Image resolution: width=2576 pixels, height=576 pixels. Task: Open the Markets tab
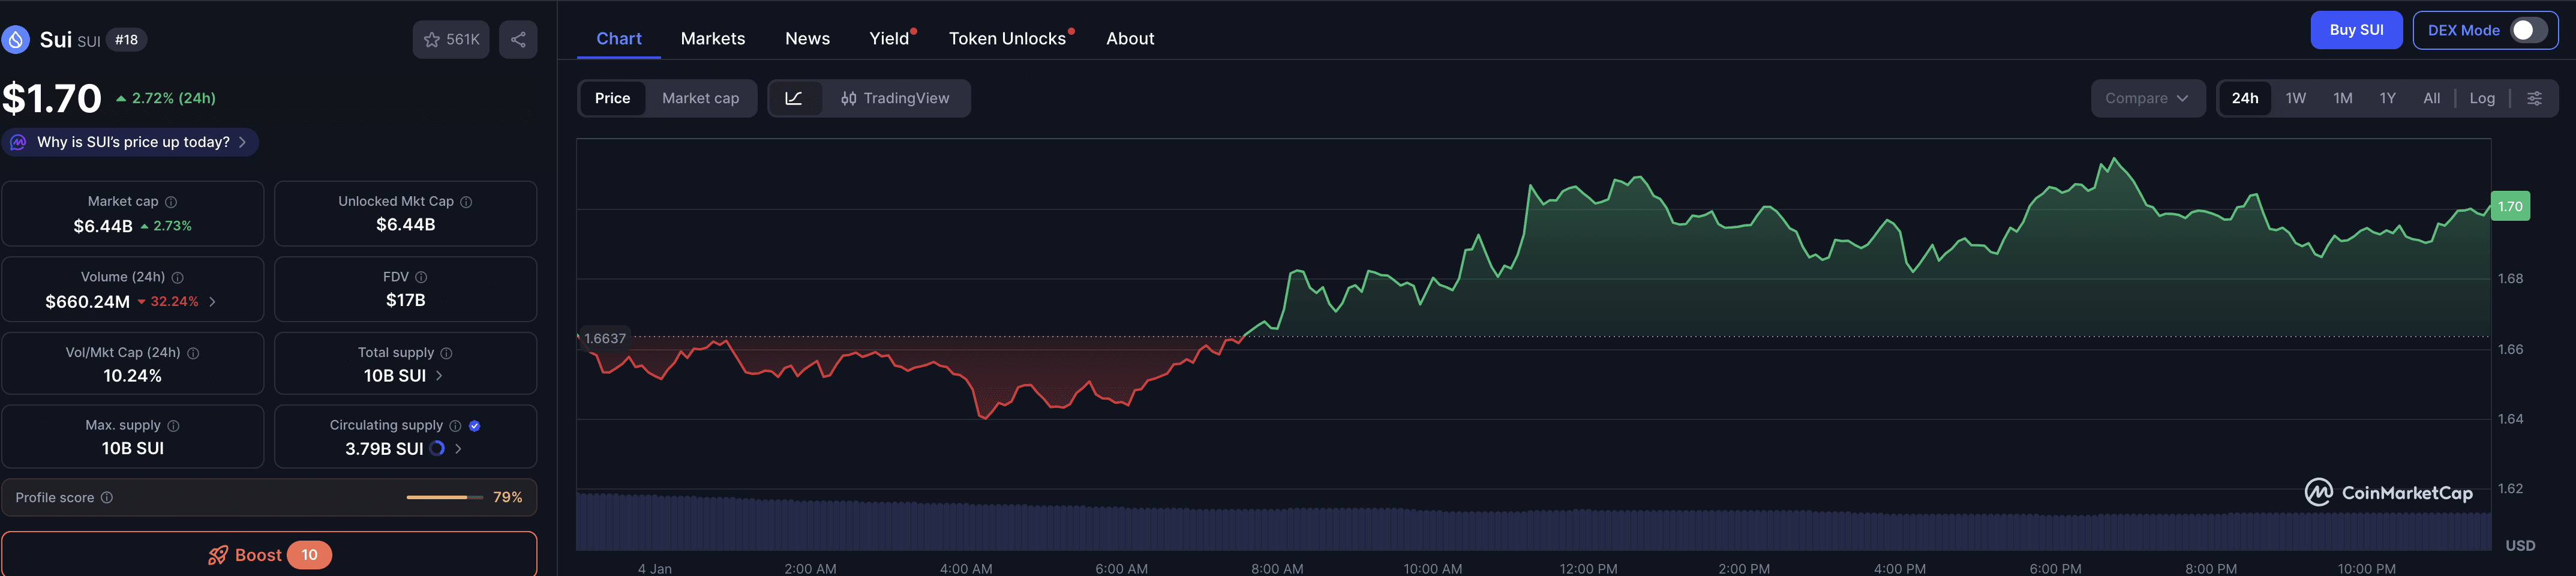712,39
